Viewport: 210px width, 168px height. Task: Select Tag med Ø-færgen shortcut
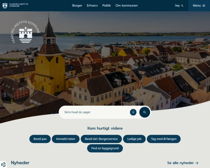[164, 139]
